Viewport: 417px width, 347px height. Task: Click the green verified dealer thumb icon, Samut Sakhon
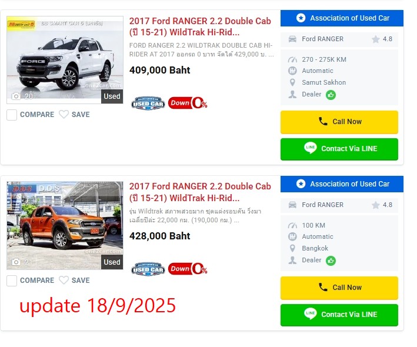[x=331, y=95]
